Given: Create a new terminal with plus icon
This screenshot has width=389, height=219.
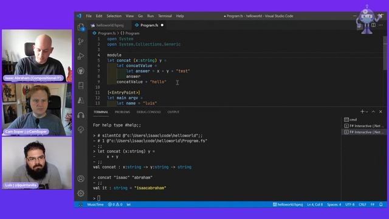Looking at the screenshot, I should [362, 112].
